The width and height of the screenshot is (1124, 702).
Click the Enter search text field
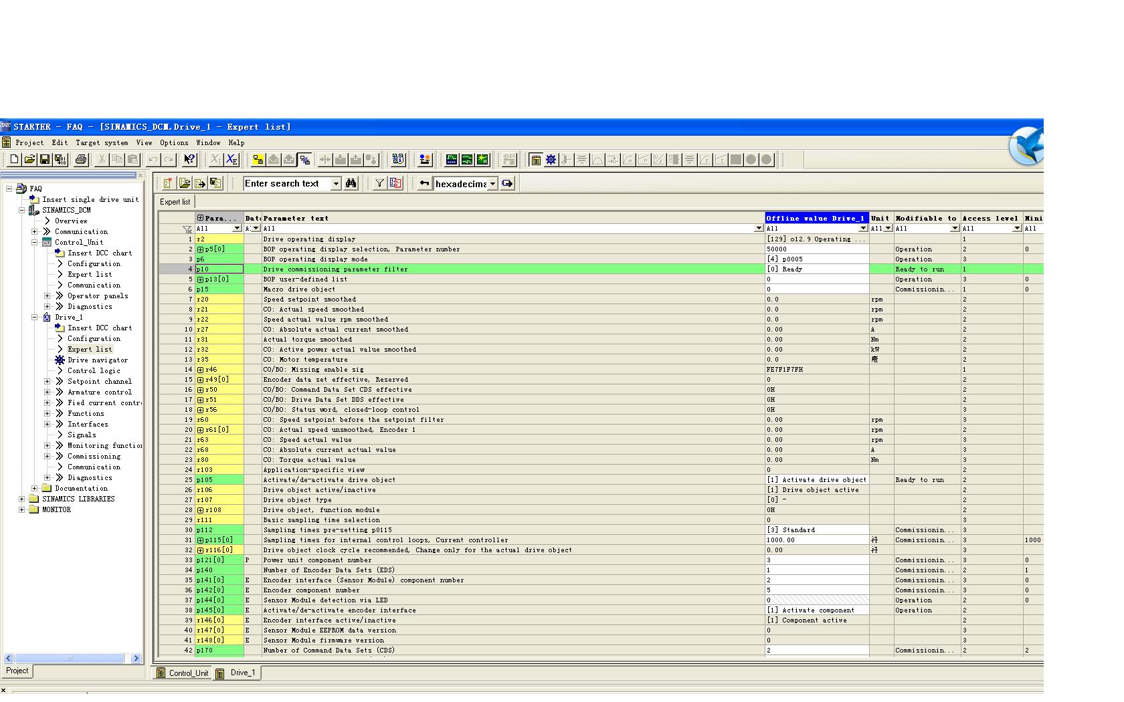287,184
